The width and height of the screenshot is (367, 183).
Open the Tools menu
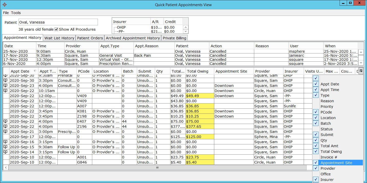point(16,13)
